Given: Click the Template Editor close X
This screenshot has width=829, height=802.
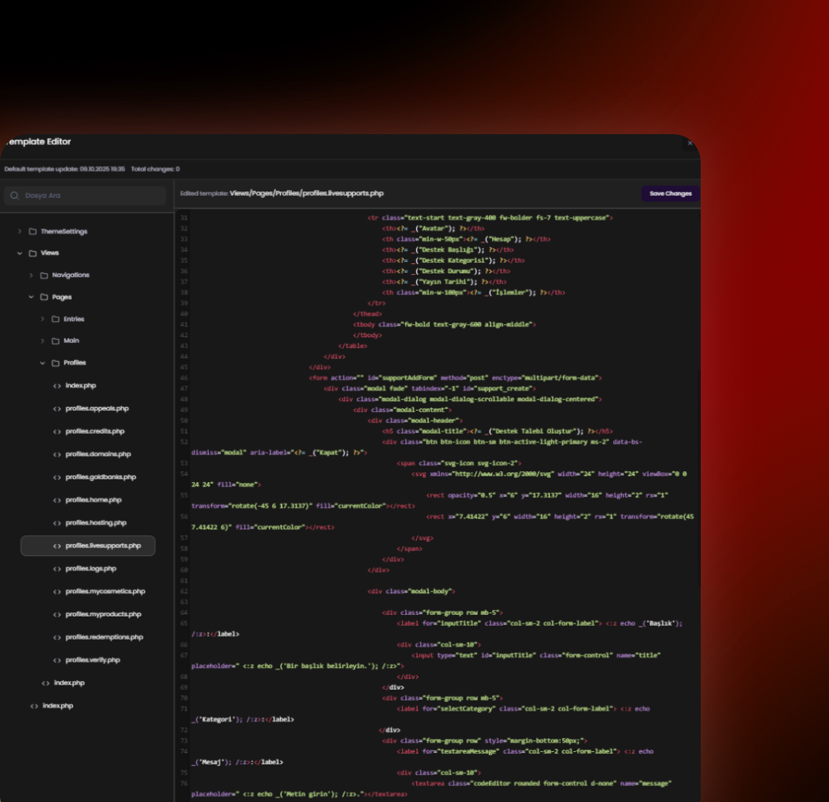Looking at the screenshot, I should tap(689, 143).
